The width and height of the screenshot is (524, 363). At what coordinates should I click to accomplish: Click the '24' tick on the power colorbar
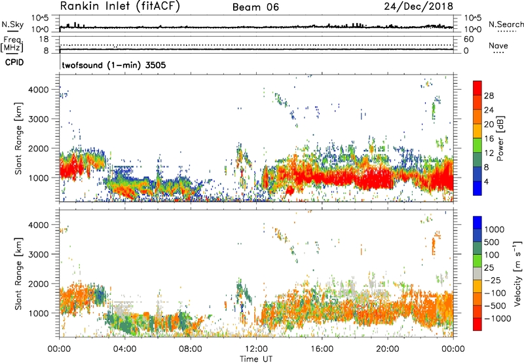[489, 110]
